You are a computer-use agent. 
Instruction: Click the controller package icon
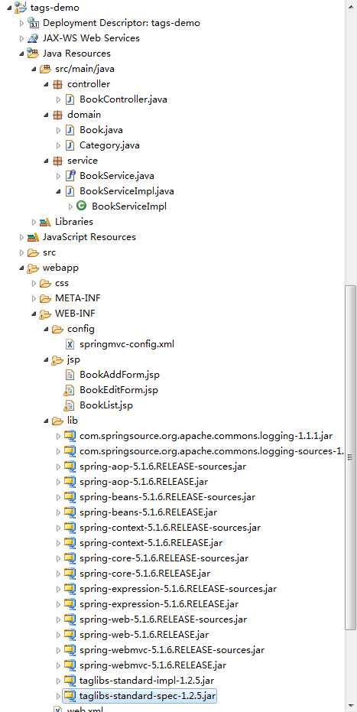click(x=57, y=84)
